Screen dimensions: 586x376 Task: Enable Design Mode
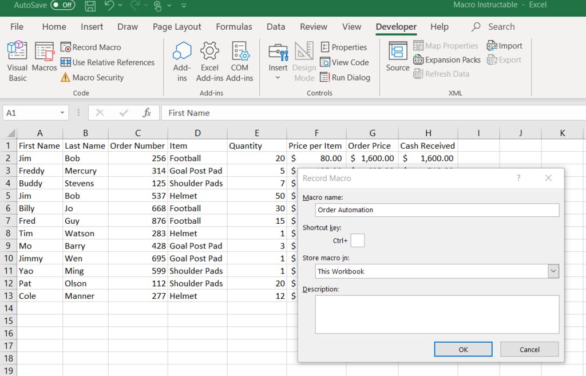click(304, 60)
